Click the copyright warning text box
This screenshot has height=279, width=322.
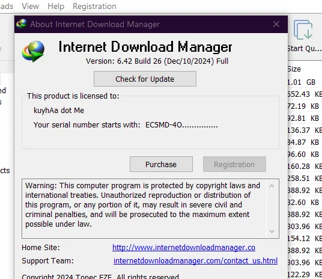pos(150,209)
